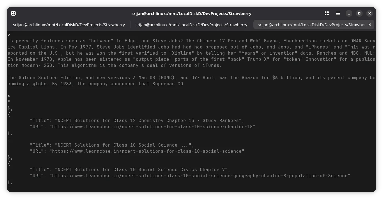Click the window title in header bar
383x199 pixels.
click(191, 13)
